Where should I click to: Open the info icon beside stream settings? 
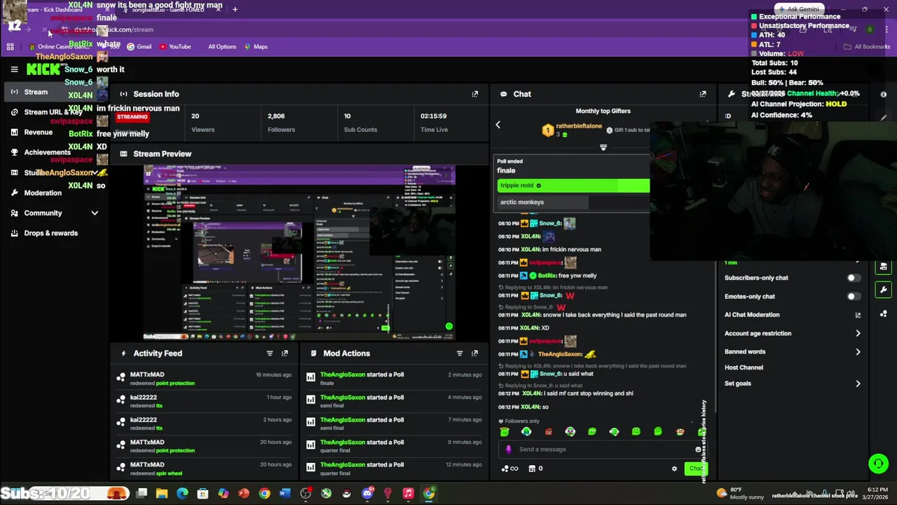(x=884, y=95)
